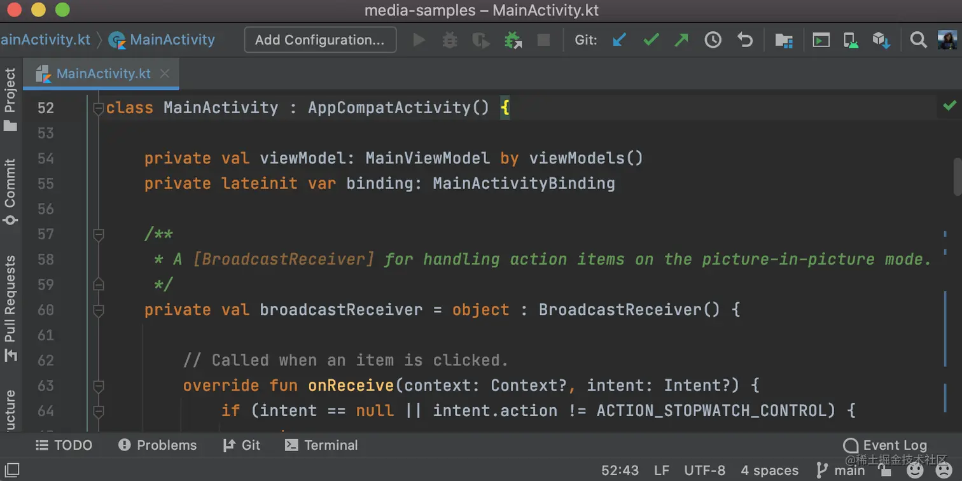Rollback changes with undo arrow icon

[x=744, y=40]
